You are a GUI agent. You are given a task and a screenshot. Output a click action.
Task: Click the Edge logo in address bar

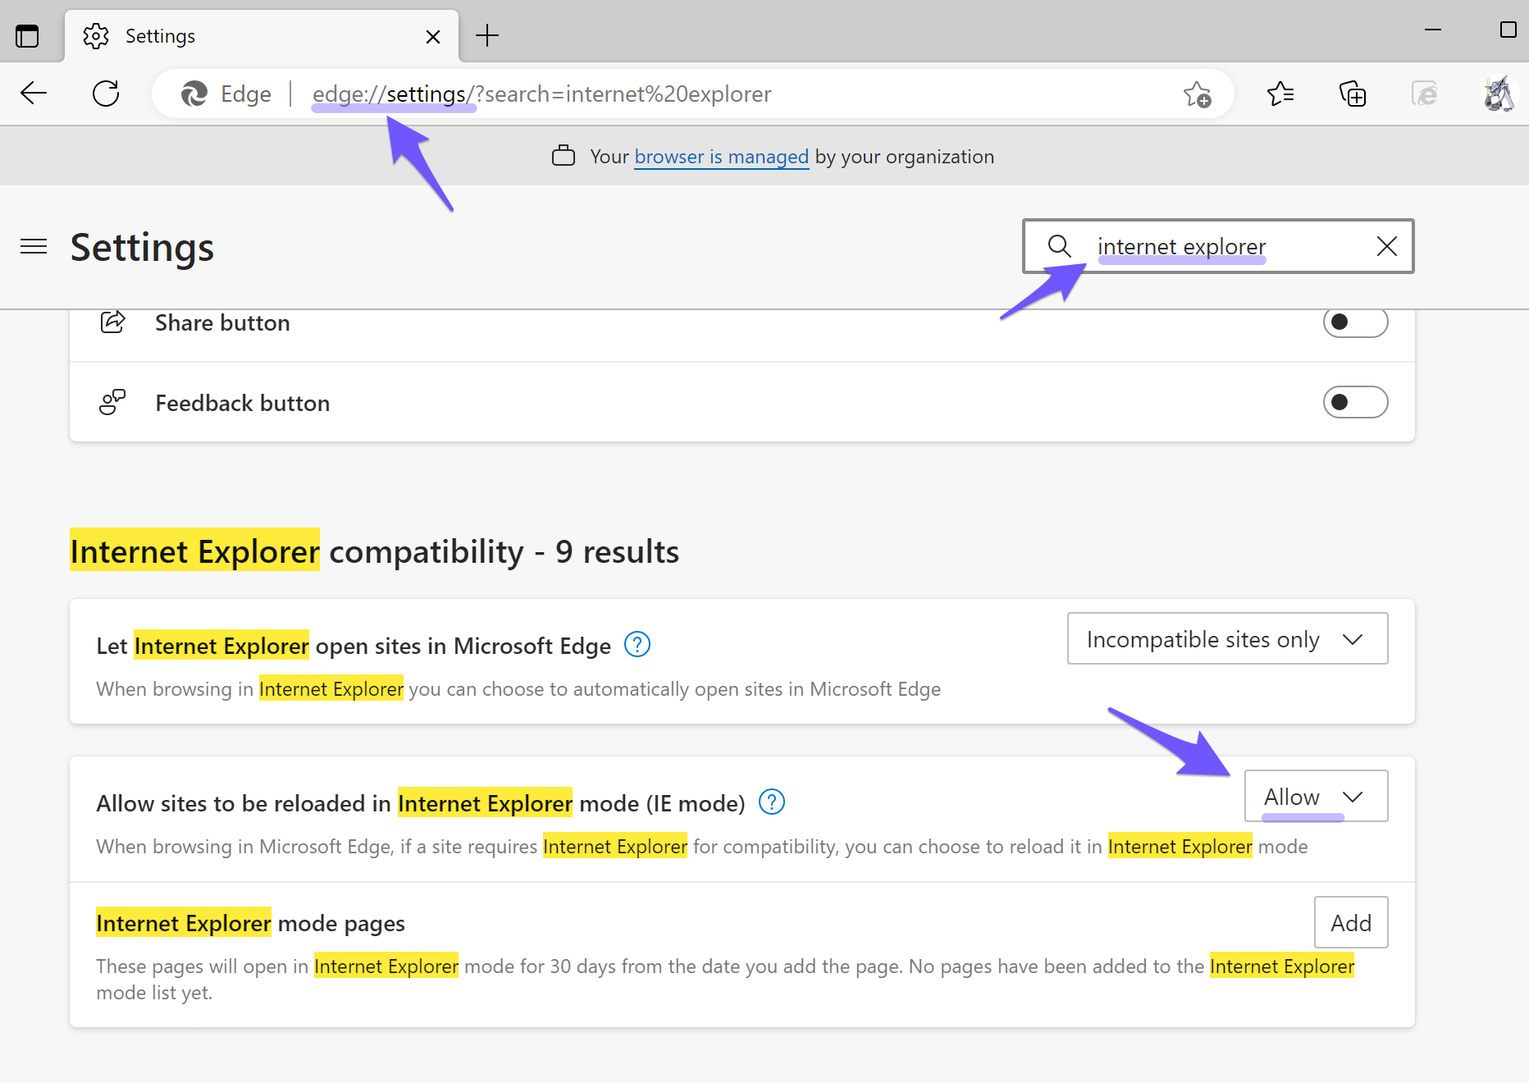[194, 94]
